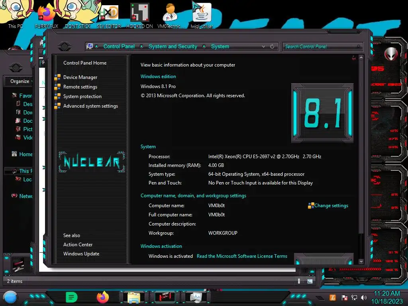Select This PC in Explorer navigation pane
This screenshot has width=408, height=306.
tap(25, 171)
